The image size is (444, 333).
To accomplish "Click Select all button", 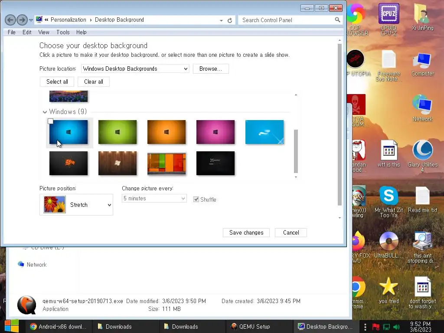I will 57,82.
